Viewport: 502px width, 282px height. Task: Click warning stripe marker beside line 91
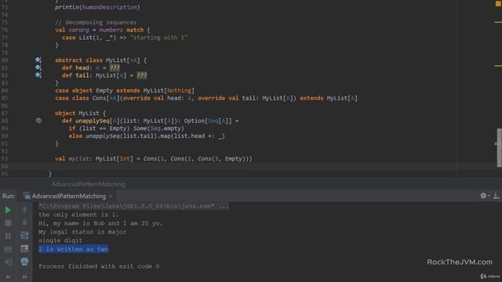coord(496,143)
